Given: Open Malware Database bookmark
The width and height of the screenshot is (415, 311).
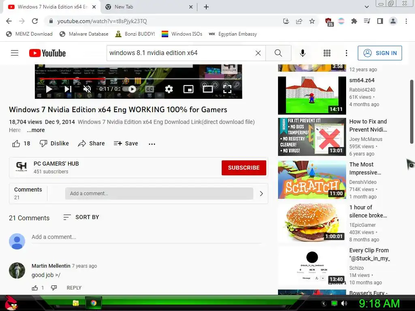Looking at the screenshot, I should click(84, 34).
